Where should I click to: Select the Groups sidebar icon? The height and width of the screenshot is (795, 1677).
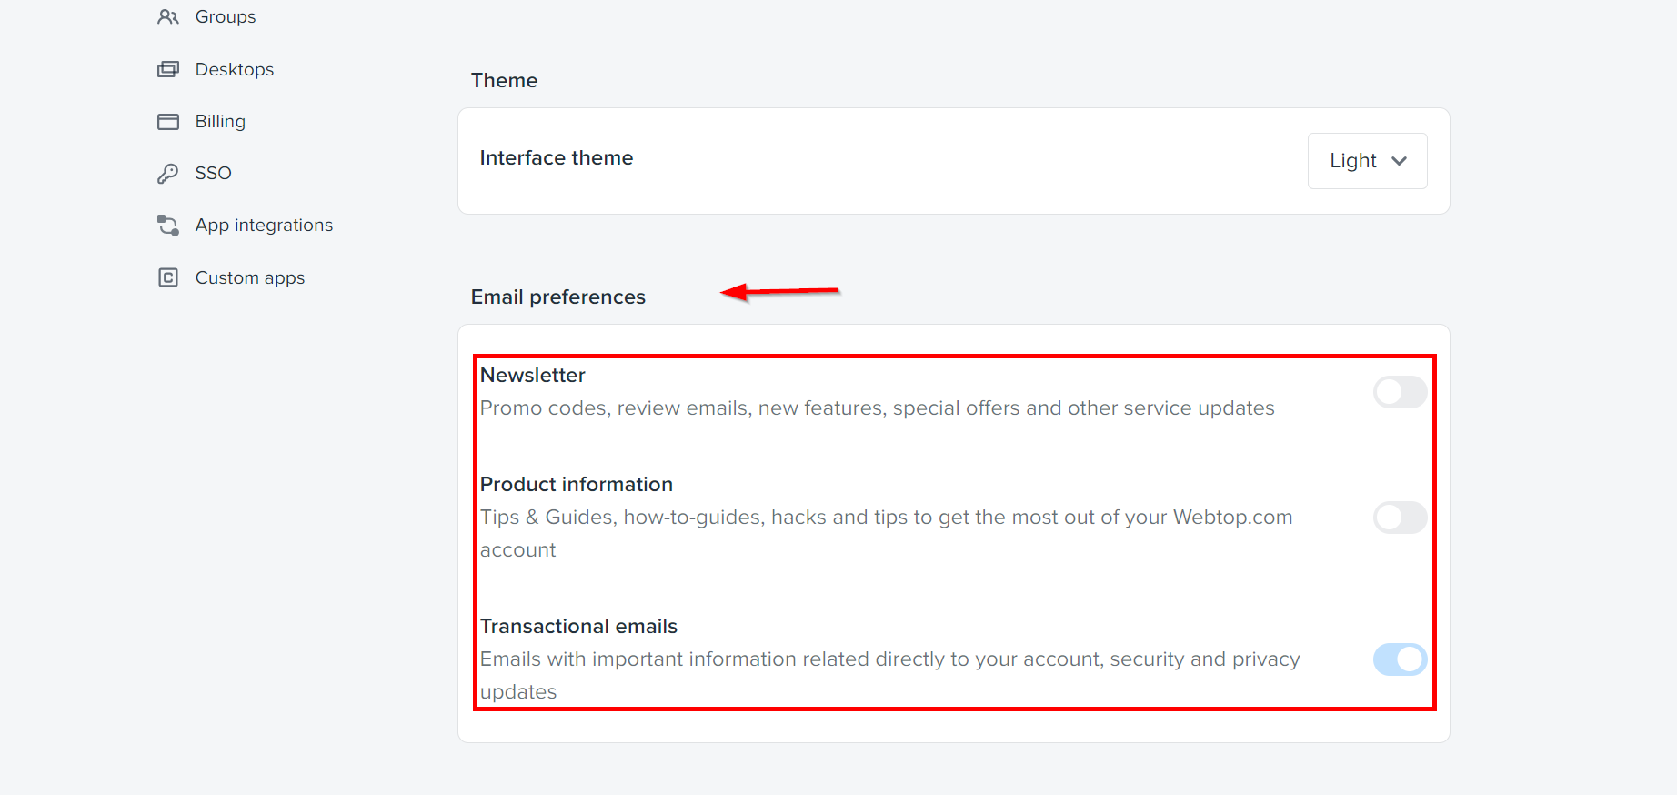(168, 15)
